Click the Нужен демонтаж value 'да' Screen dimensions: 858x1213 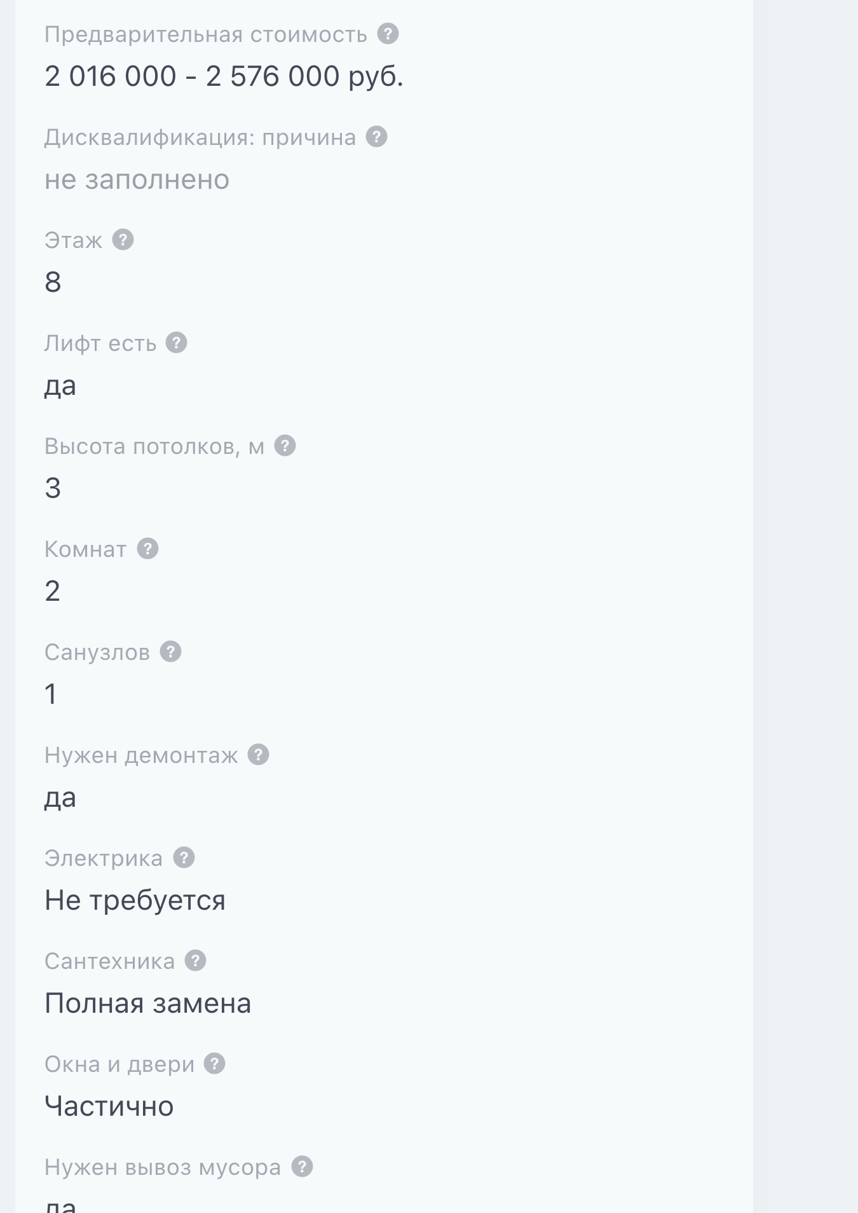tap(60, 798)
